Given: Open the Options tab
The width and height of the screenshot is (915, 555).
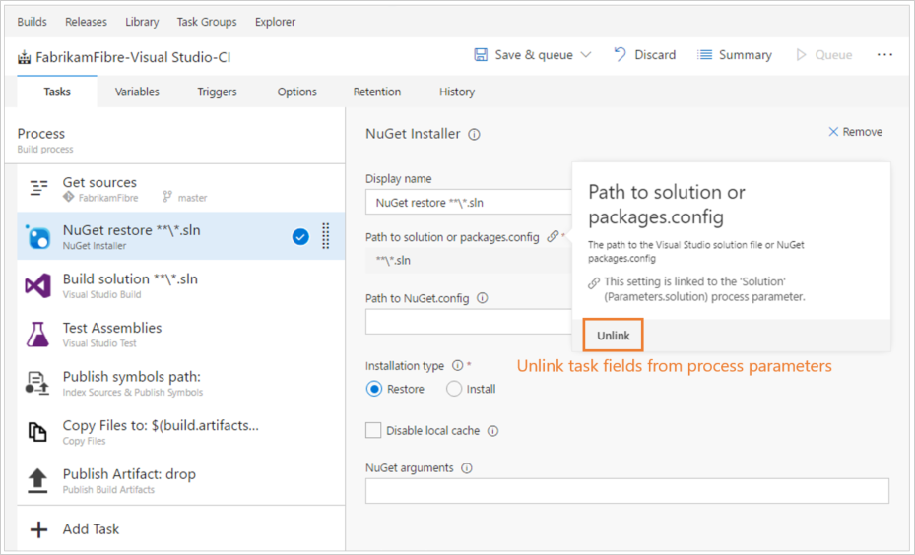Looking at the screenshot, I should [297, 92].
